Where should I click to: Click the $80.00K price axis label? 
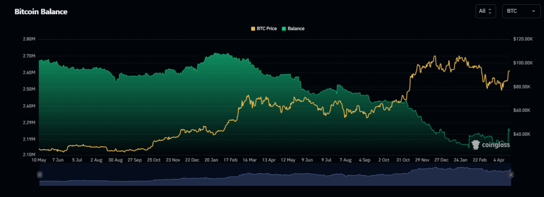click(x=522, y=87)
